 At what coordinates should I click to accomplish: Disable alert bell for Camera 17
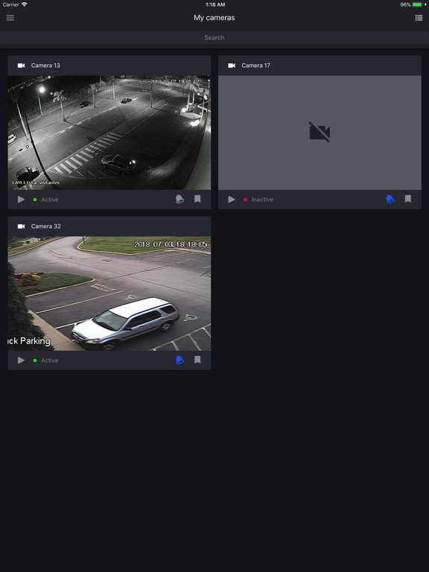tap(390, 199)
